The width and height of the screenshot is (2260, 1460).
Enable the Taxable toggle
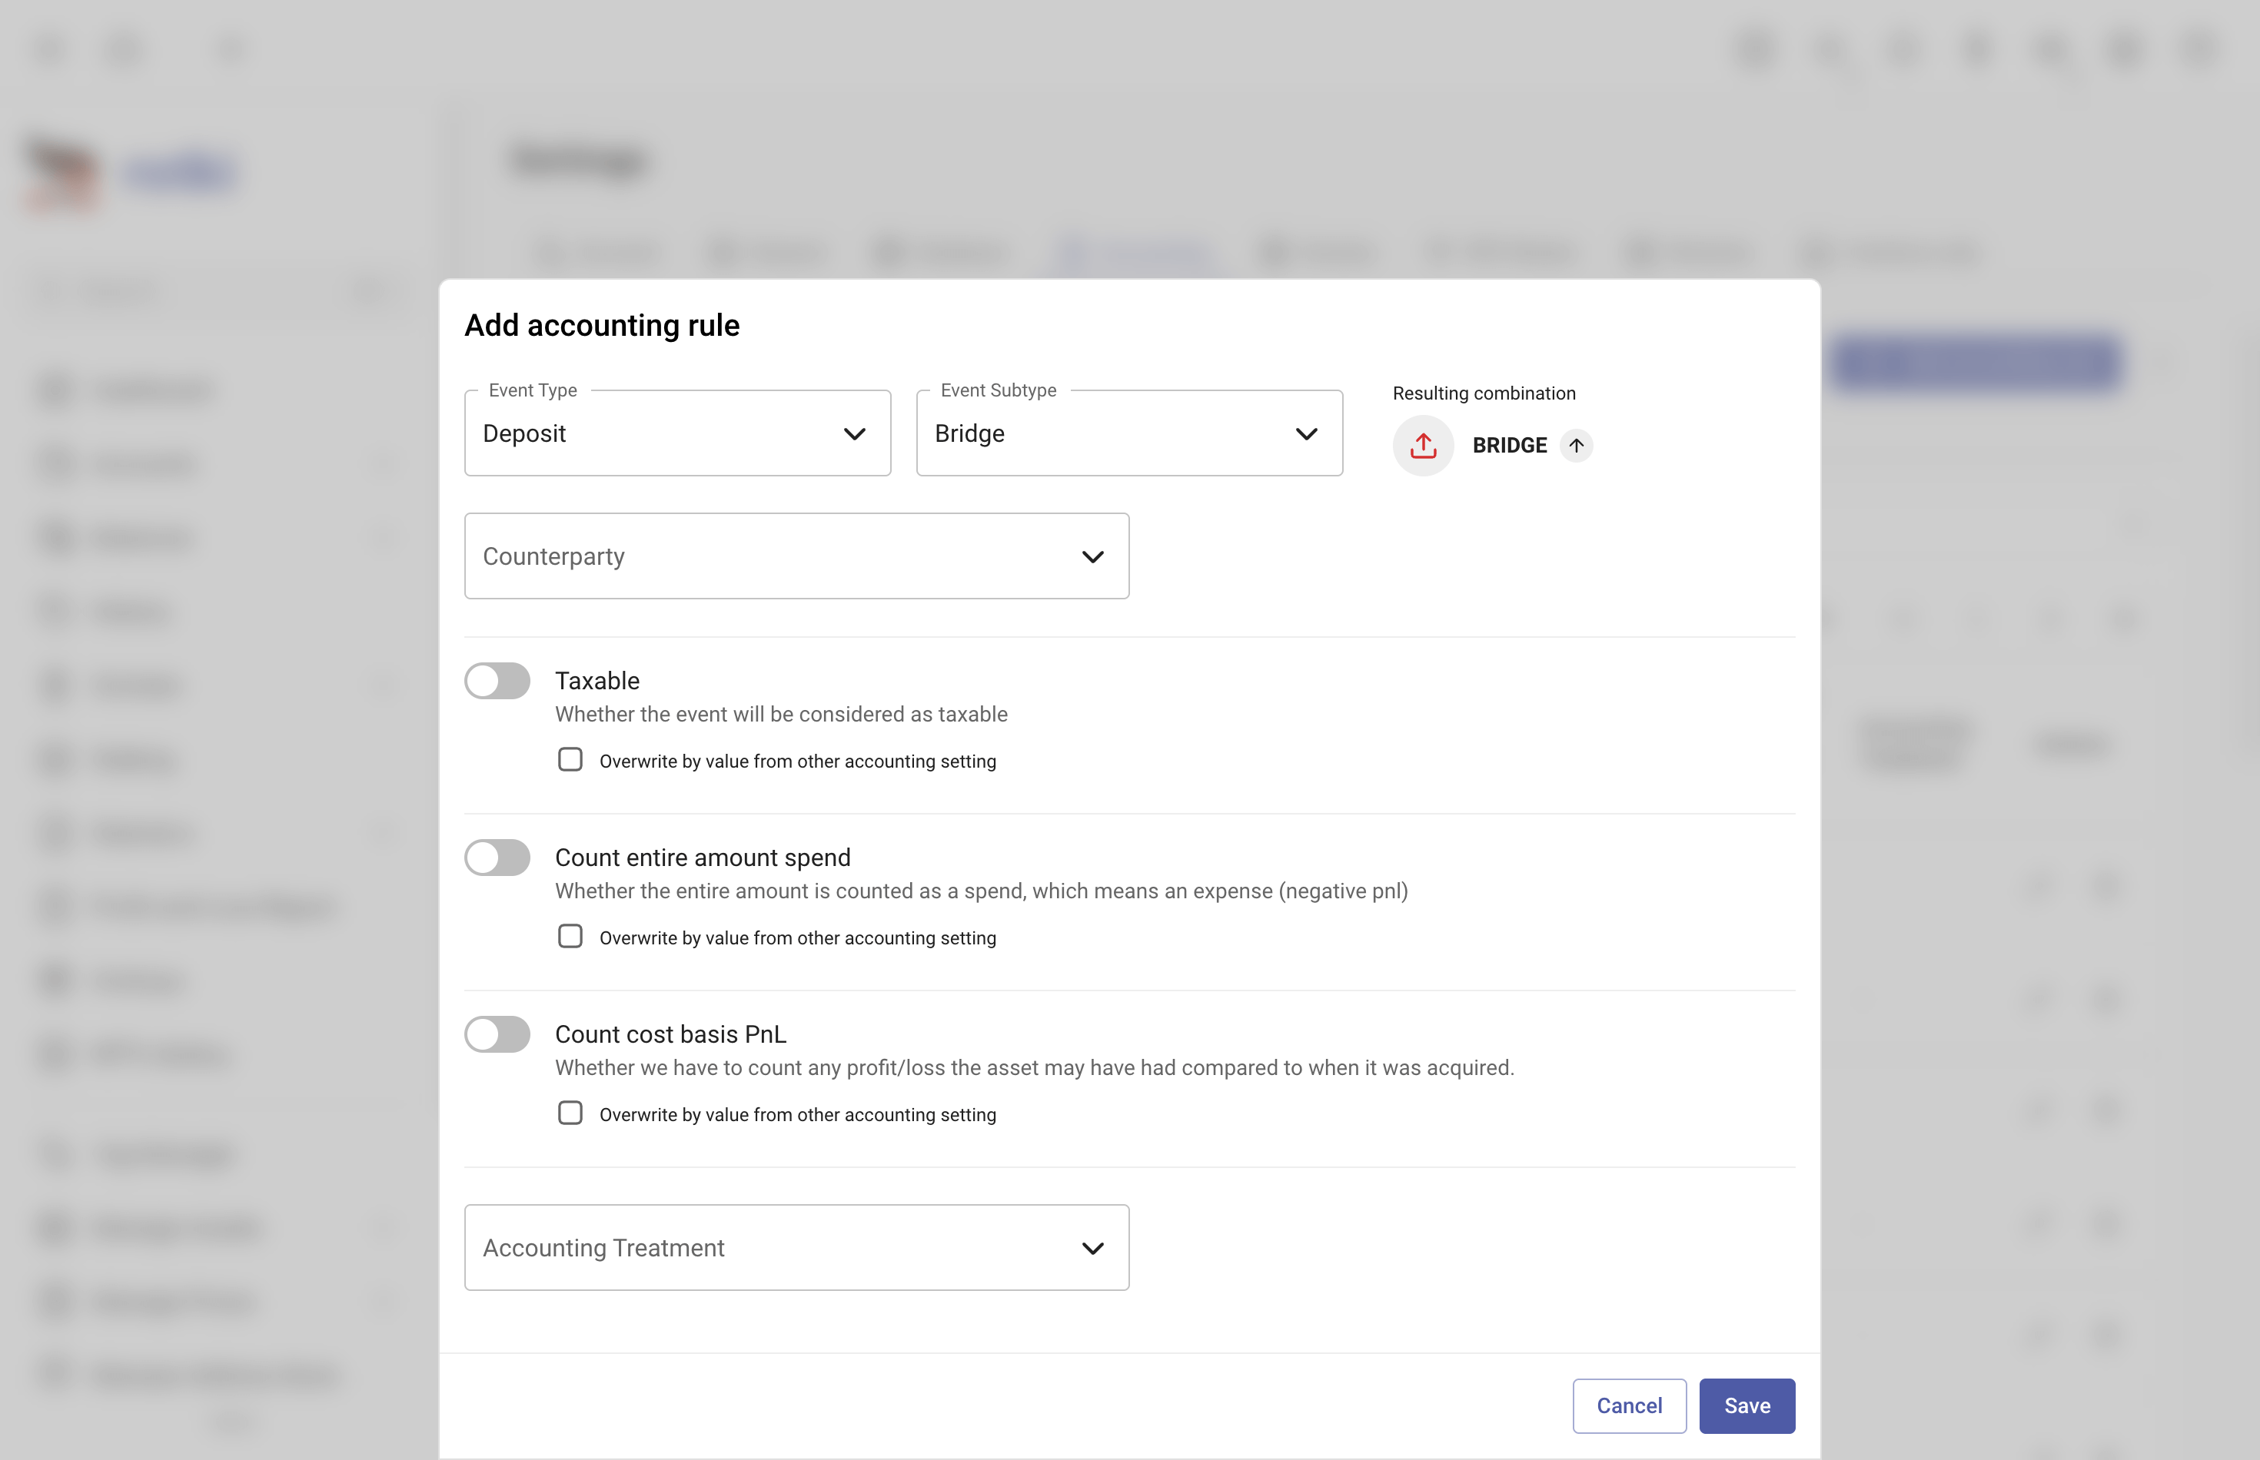497,680
